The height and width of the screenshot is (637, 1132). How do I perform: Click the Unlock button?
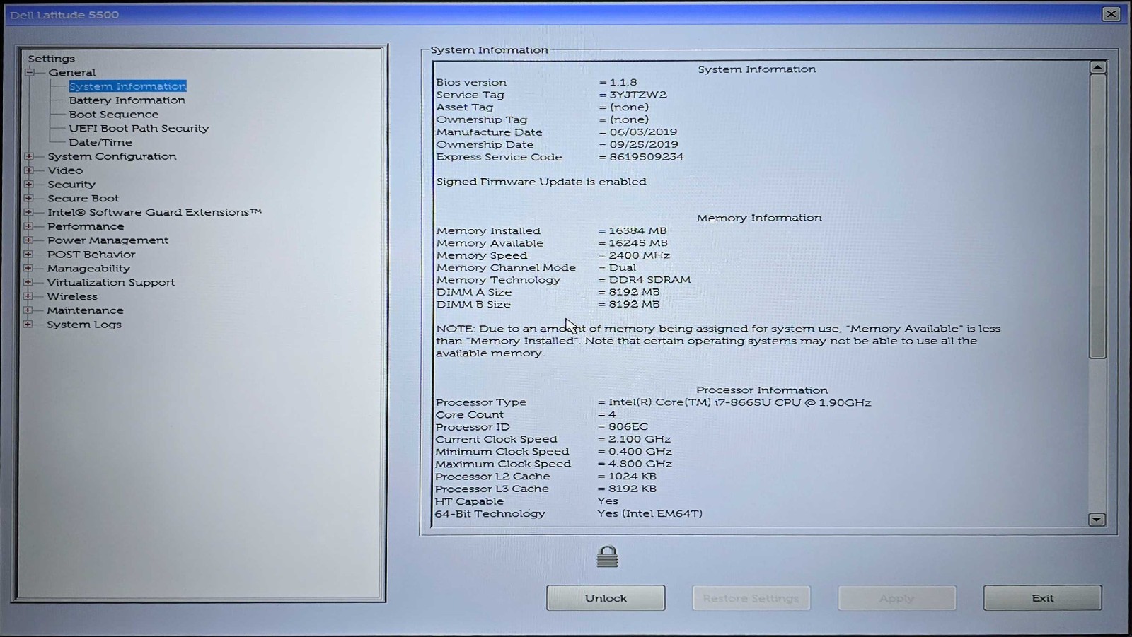(606, 597)
